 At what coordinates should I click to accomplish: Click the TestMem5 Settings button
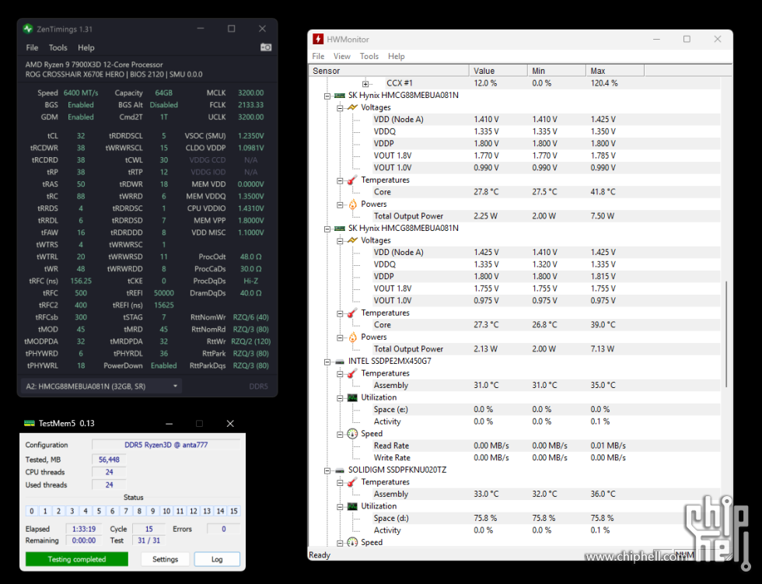pos(165,559)
